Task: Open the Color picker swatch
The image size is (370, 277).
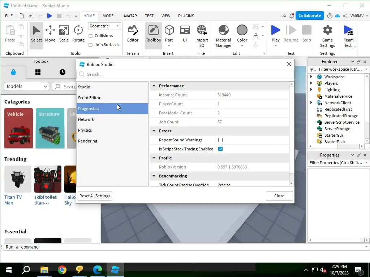Action: click(242, 30)
